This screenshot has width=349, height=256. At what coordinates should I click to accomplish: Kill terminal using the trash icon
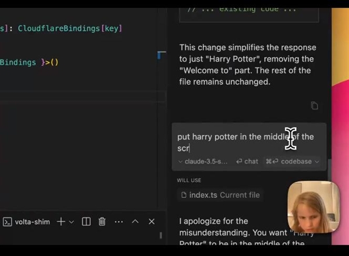point(102,222)
